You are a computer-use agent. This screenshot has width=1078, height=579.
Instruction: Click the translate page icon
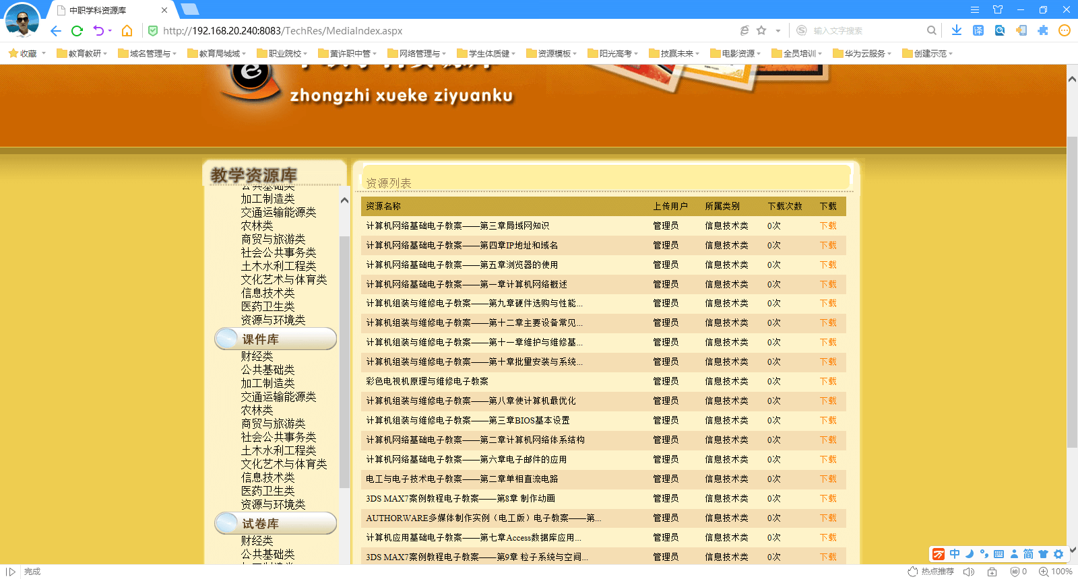tap(978, 30)
